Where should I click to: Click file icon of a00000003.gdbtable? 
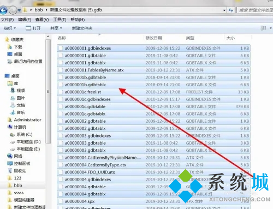coord(61,143)
